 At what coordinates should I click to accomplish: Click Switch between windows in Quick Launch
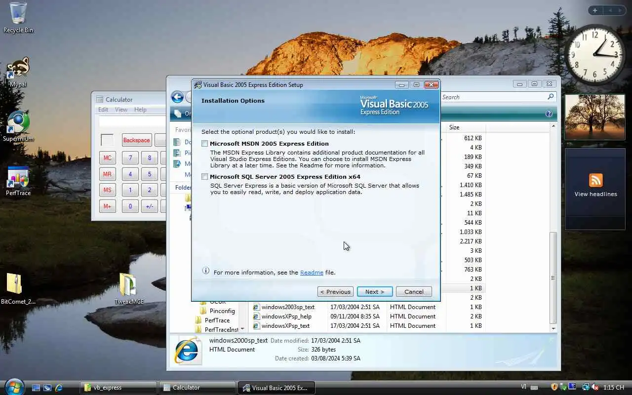(x=47, y=388)
